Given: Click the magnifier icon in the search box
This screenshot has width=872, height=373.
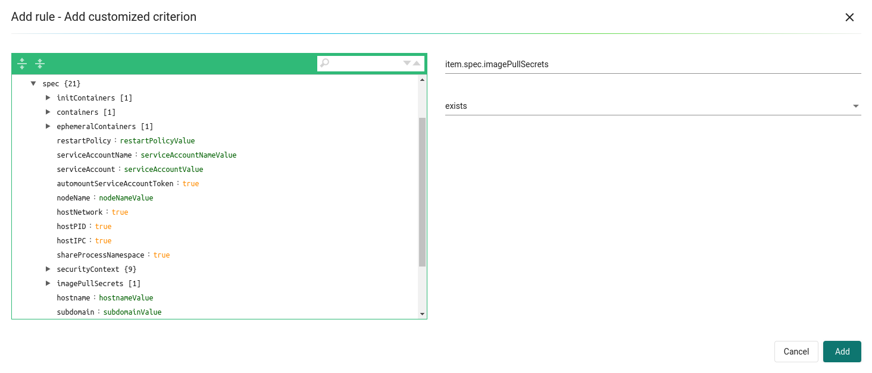Looking at the screenshot, I should [x=324, y=63].
